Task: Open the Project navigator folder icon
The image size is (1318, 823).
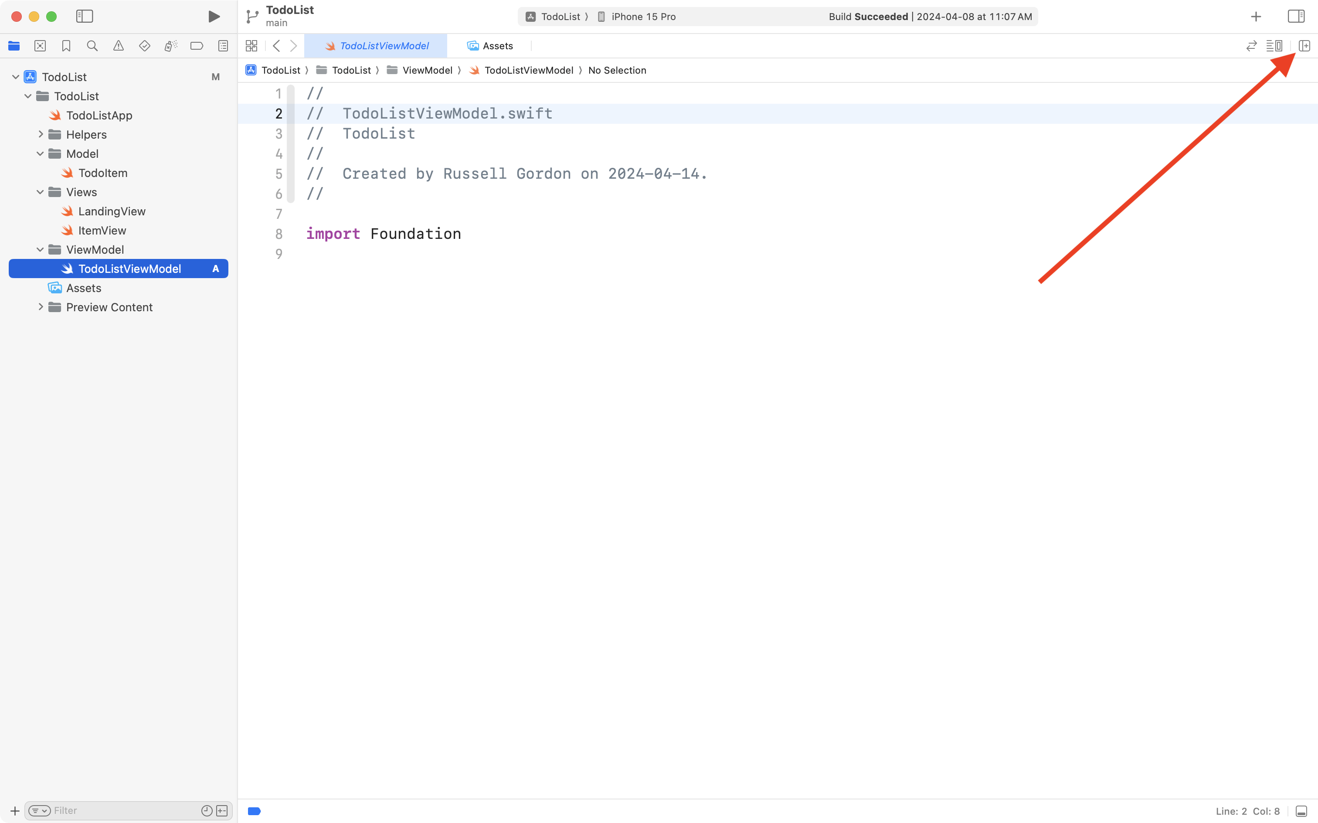Action: 14,46
